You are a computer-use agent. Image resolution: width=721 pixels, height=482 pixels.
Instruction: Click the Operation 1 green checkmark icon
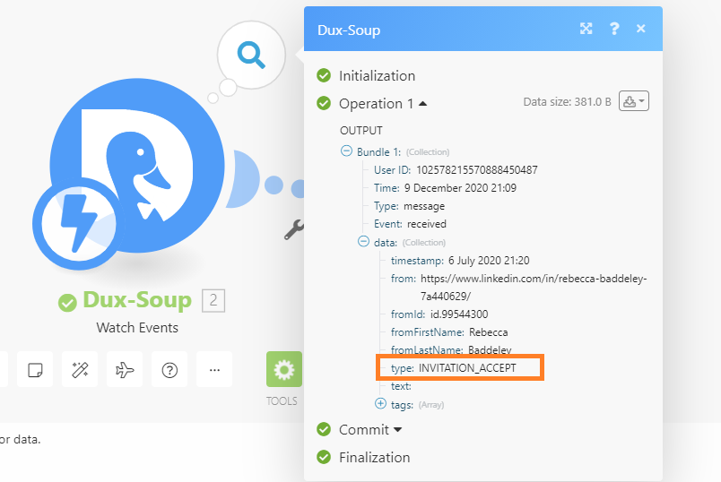coord(324,103)
